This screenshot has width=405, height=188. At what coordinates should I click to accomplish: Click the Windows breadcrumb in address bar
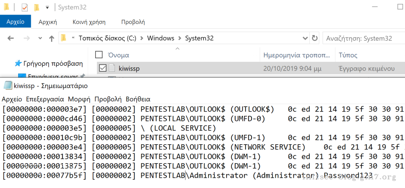pos(161,38)
